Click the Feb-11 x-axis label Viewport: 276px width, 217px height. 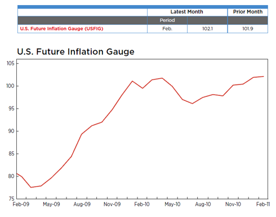[263, 204]
